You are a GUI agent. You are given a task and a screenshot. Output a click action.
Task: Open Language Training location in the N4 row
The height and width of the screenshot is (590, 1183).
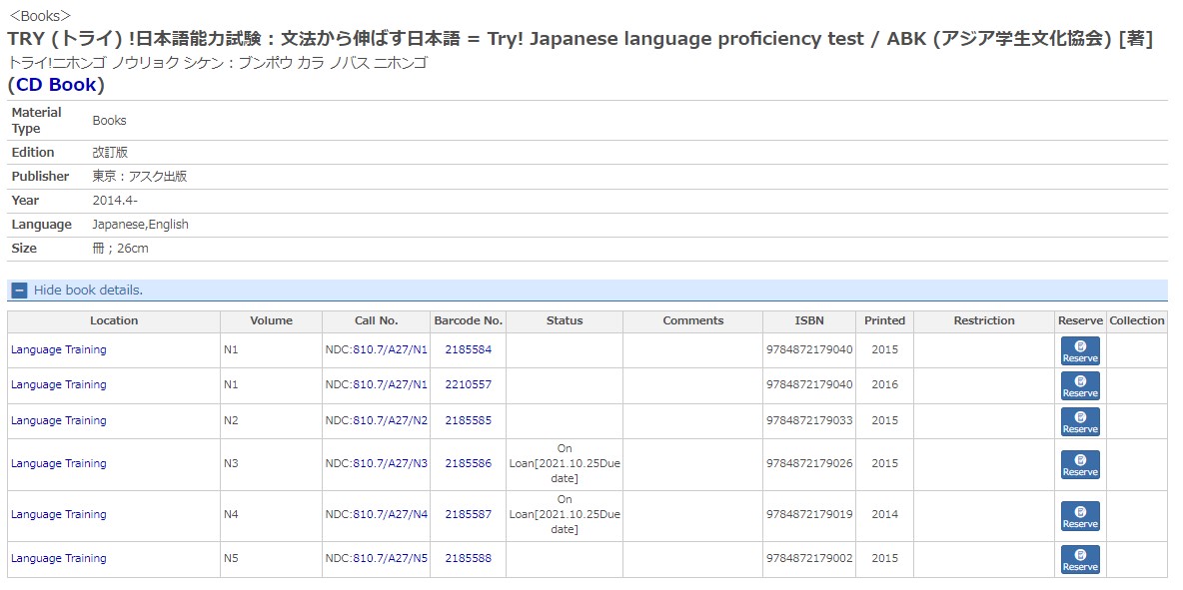pos(59,515)
